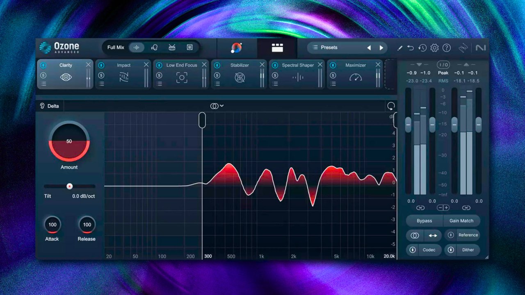This screenshot has height=295, width=525.
Task: Open the pencil edit tool
Action: tap(400, 48)
